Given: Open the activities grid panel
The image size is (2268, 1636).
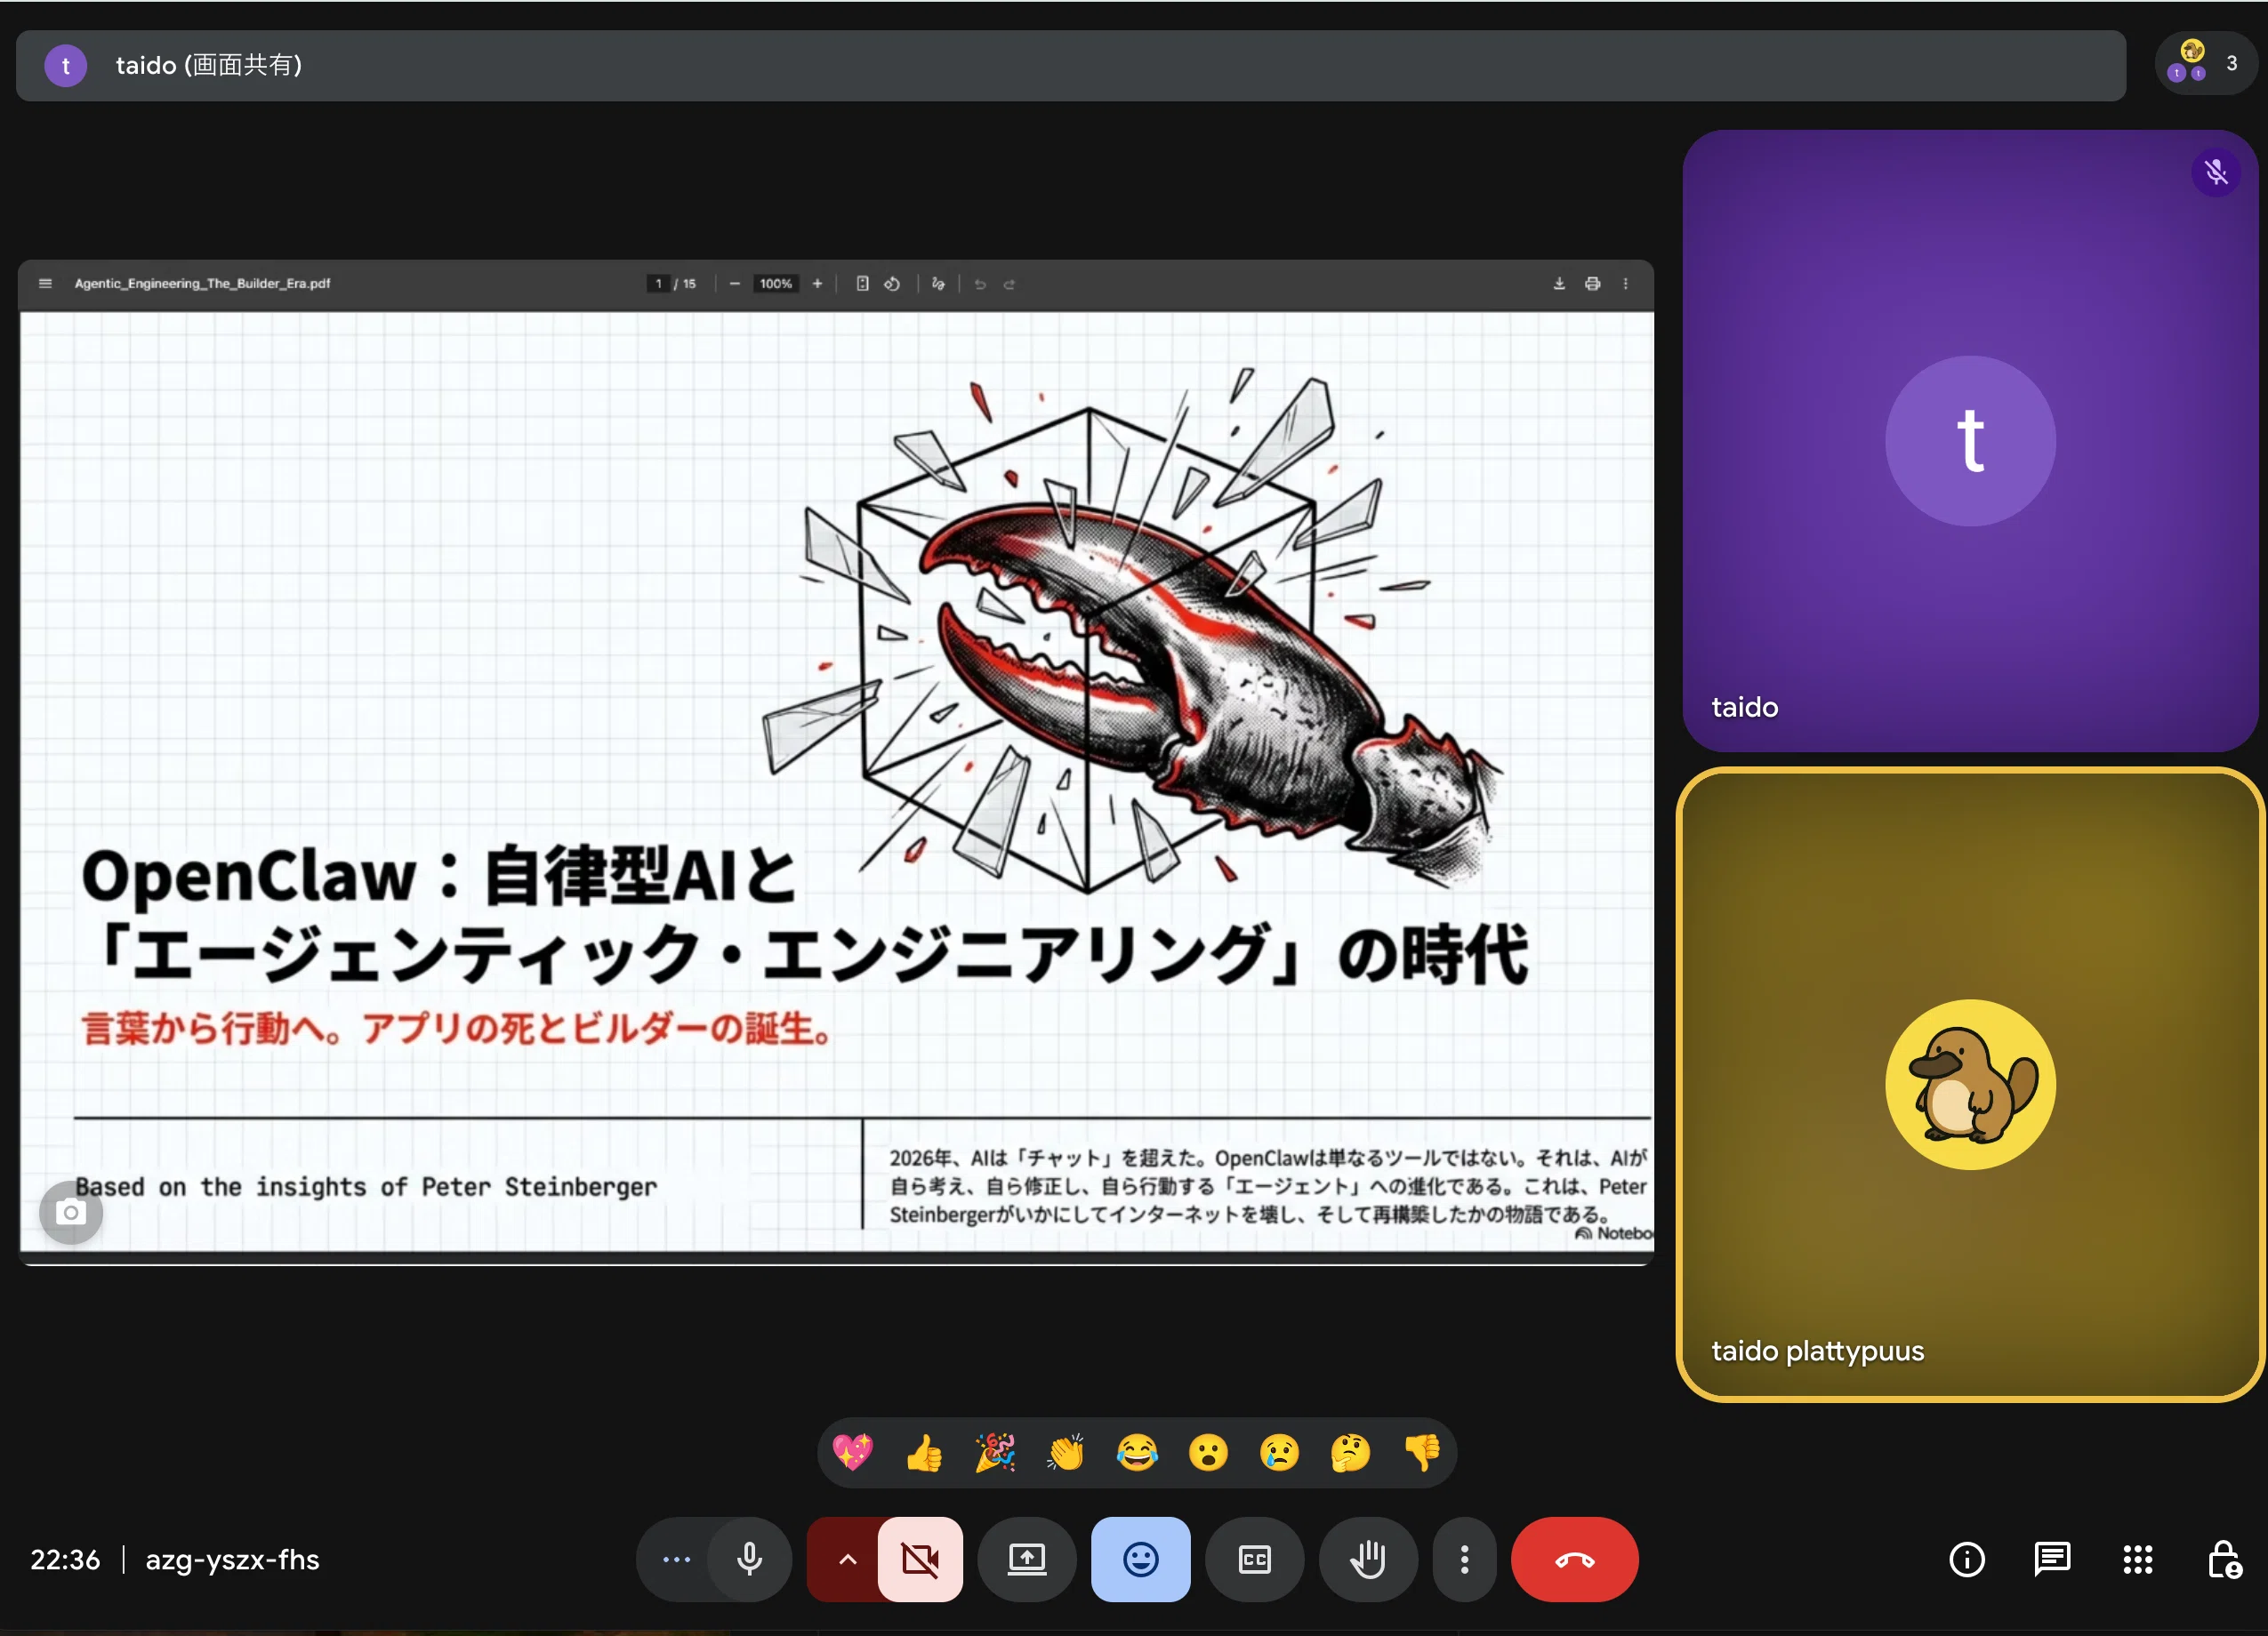Looking at the screenshot, I should coord(2138,1559).
